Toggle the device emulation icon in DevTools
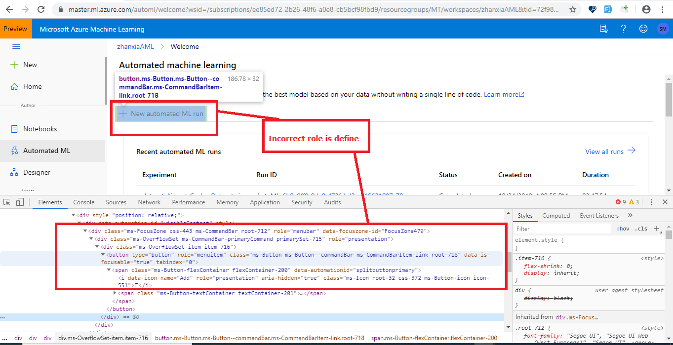 pos(19,202)
